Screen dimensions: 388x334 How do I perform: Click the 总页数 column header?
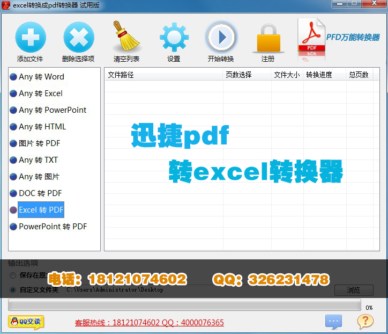pos(360,75)
